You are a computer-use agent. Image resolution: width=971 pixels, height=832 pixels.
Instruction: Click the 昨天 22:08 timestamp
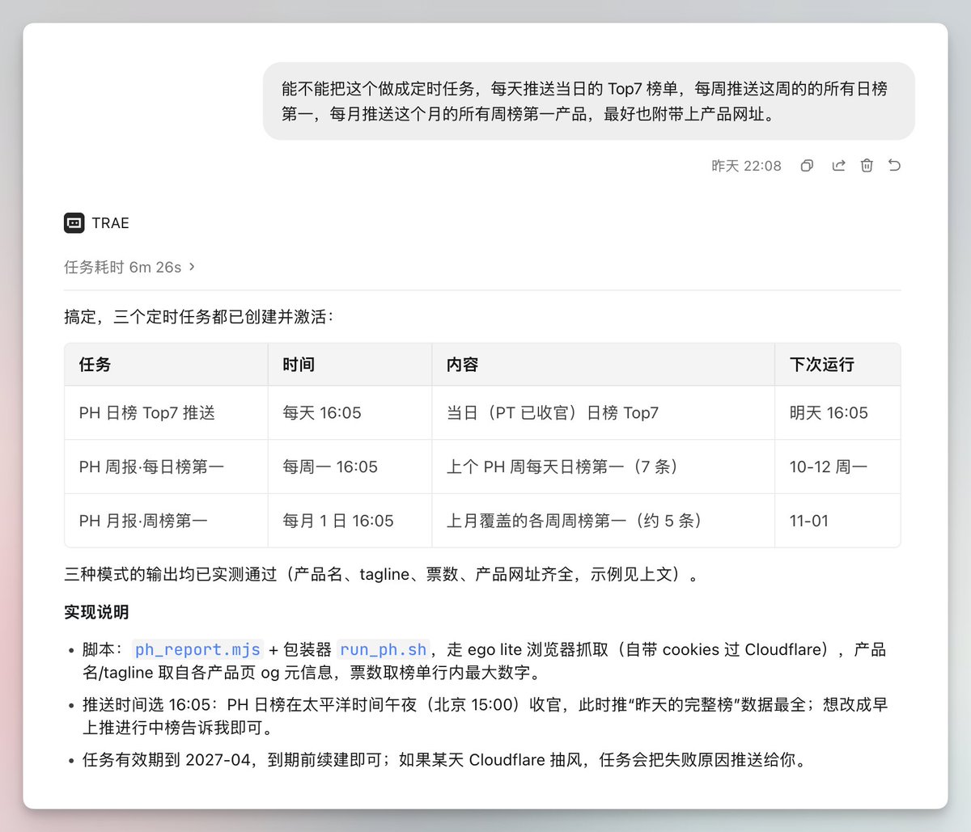pos(746,166)
